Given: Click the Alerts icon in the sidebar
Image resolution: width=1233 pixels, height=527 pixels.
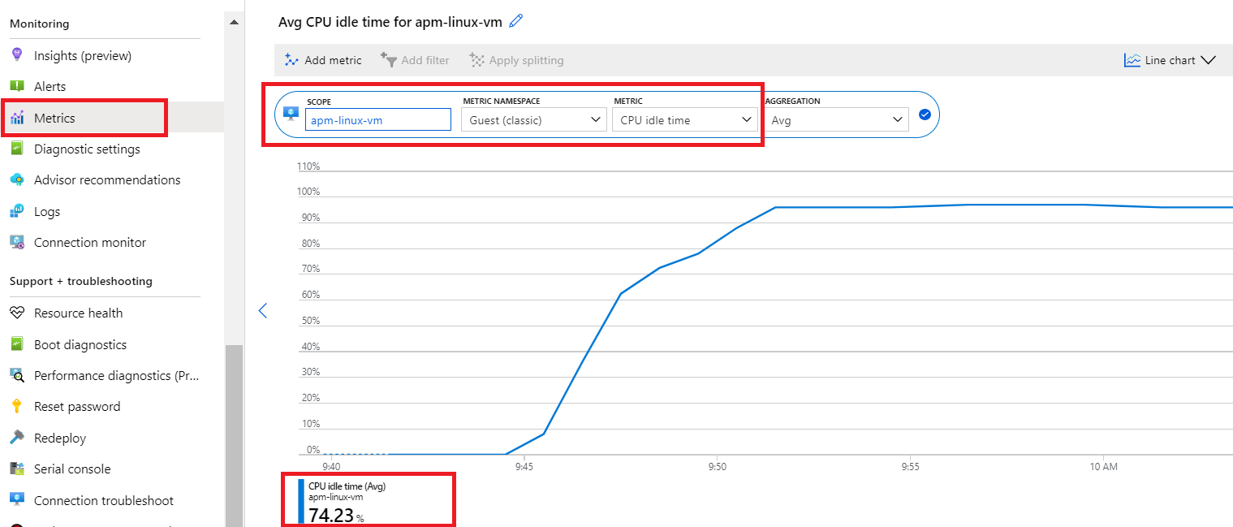Looking at the screenshot, I should coord(17,86).
